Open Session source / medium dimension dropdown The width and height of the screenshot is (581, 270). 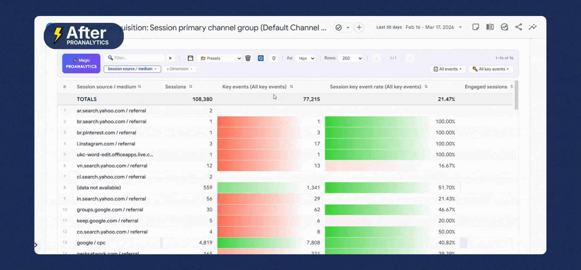pyautogui.click(x=132, y=69)
